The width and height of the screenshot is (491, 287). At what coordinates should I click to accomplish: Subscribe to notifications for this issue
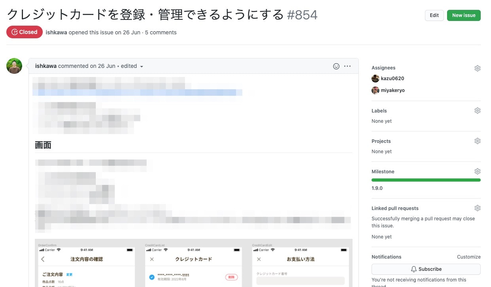click(x=426, y=269)
